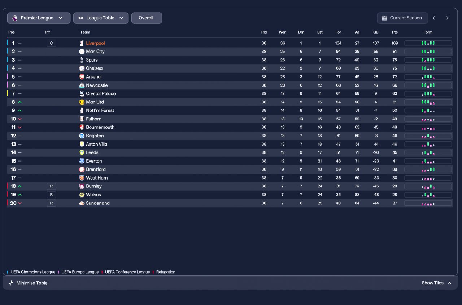Sort table by Pts column header
This screenshot has height=305, width=462.
tap(395, 32)
